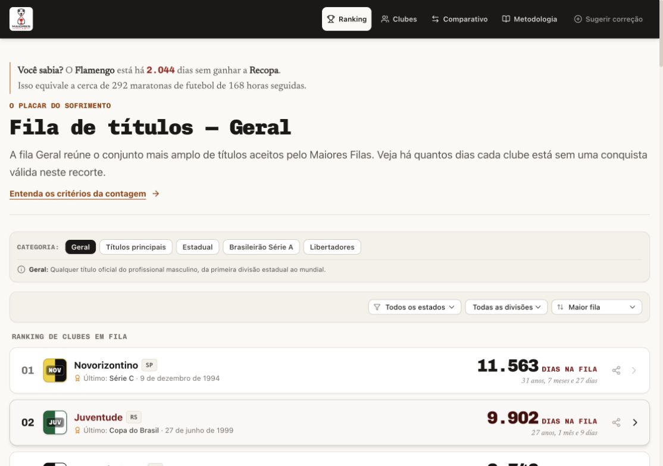This screenshot has height=466, width=663.
Task: Click the people icon beside Clubes
Action: 385,19
